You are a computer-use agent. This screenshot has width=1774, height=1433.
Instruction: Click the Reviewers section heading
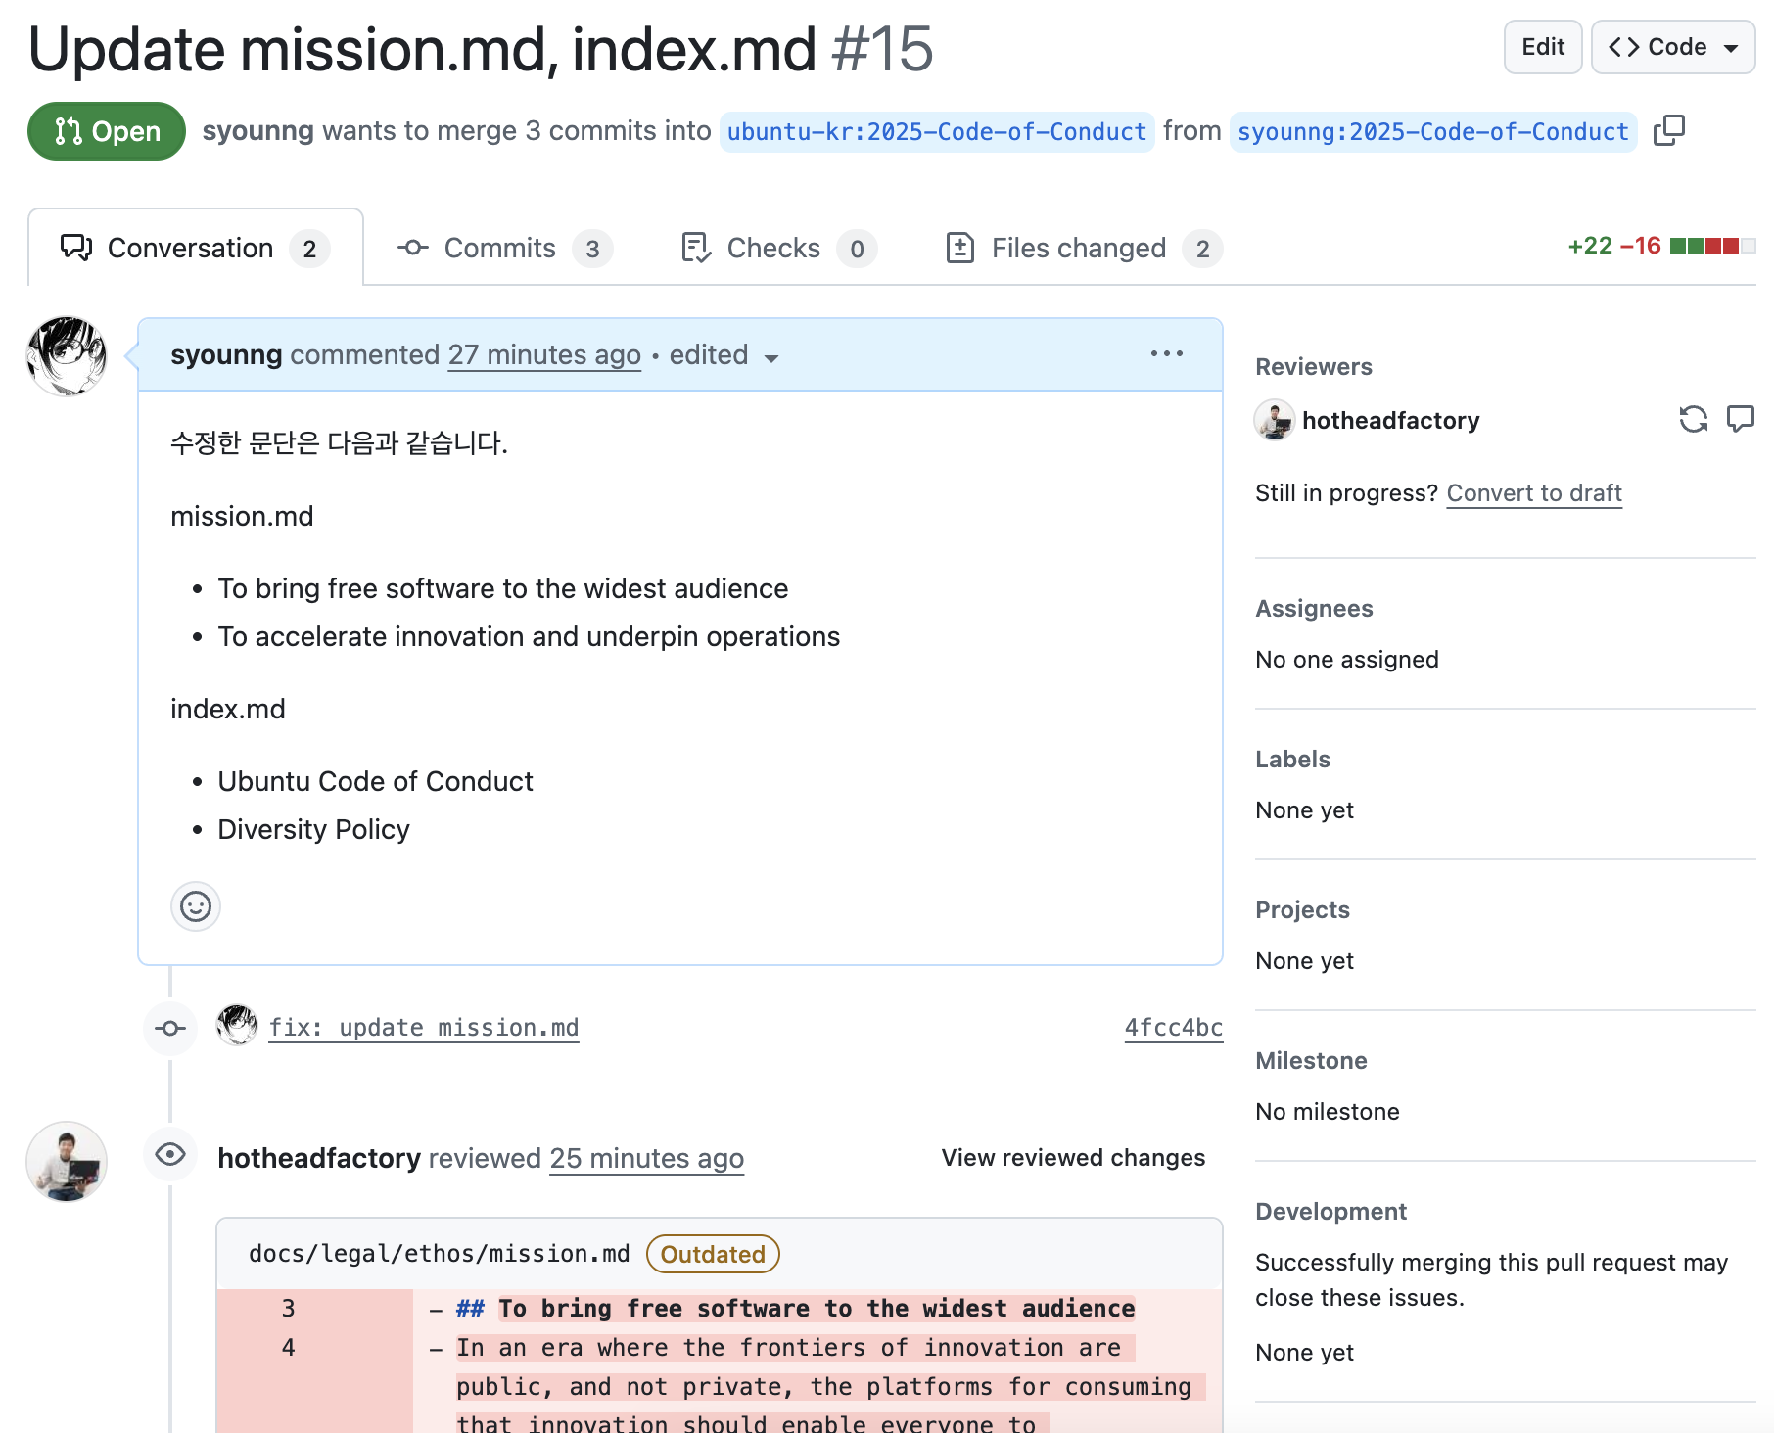[x=1314, y=367]
